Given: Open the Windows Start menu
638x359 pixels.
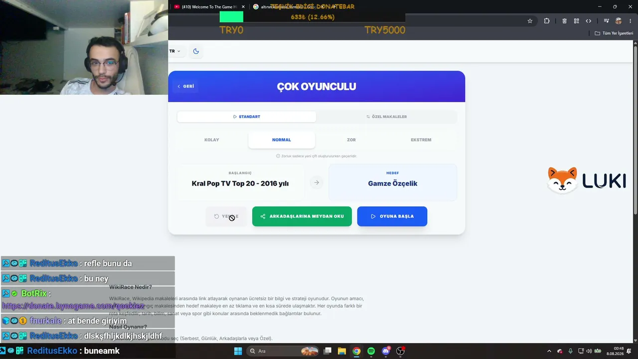Looking at the screenshot, I should coord(238,351).
